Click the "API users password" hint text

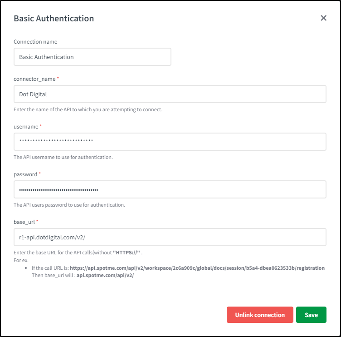click(69, 205)
